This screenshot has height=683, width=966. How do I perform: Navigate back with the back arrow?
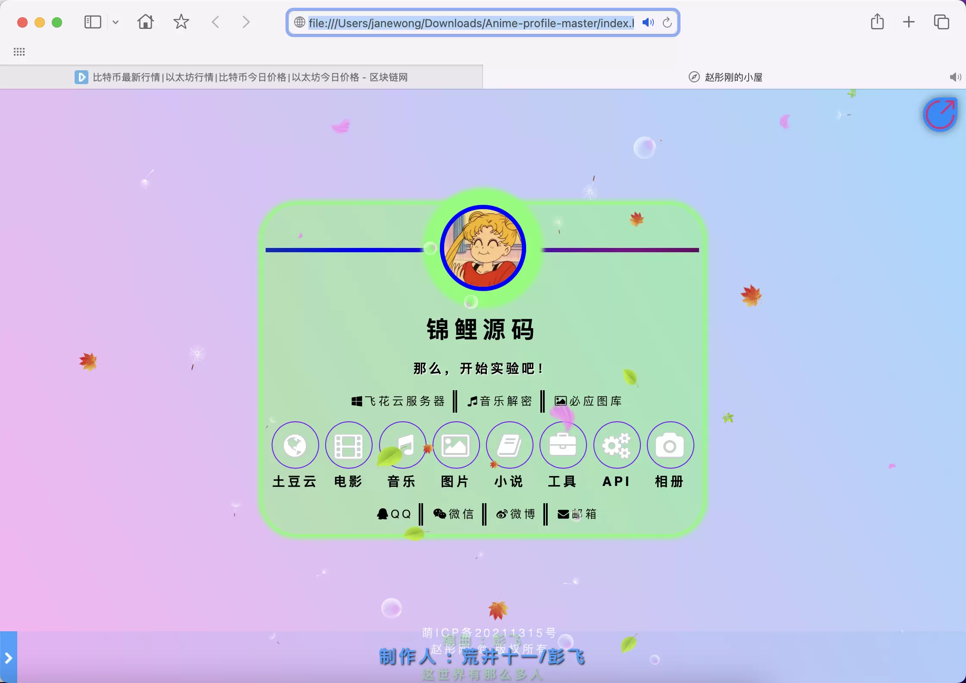[x=216, y=22]
